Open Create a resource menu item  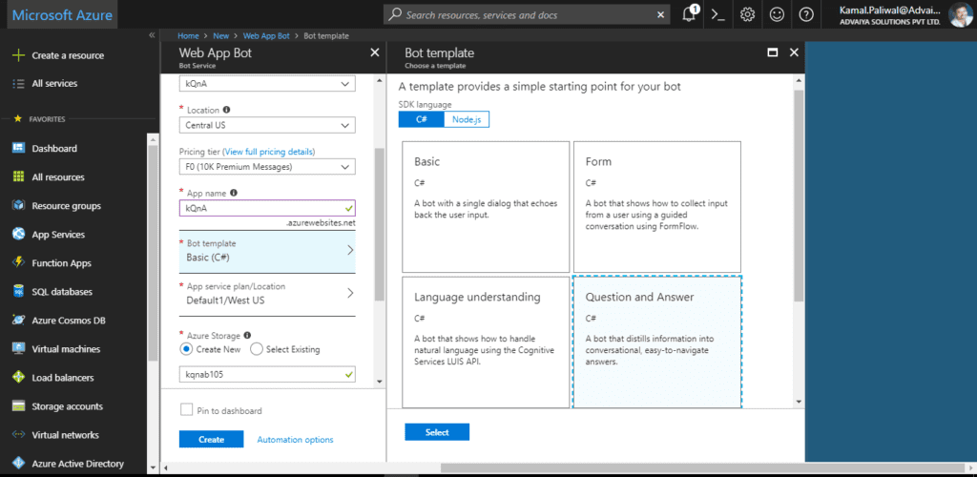point(68,55)
